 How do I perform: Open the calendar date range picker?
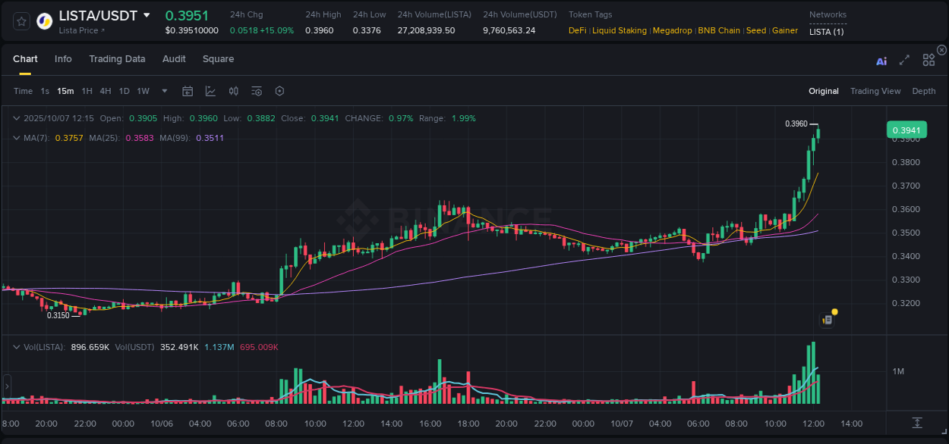(188, 91)
